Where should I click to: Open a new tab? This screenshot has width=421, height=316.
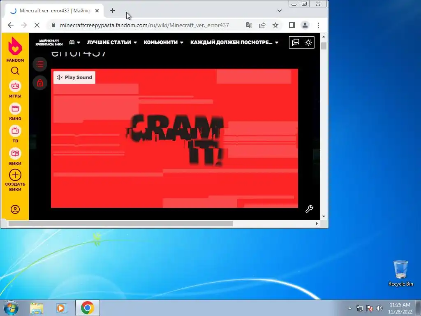click(113, 11)
